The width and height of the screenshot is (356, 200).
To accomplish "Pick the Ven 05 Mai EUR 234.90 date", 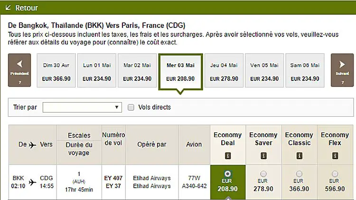I will point(264,70).
